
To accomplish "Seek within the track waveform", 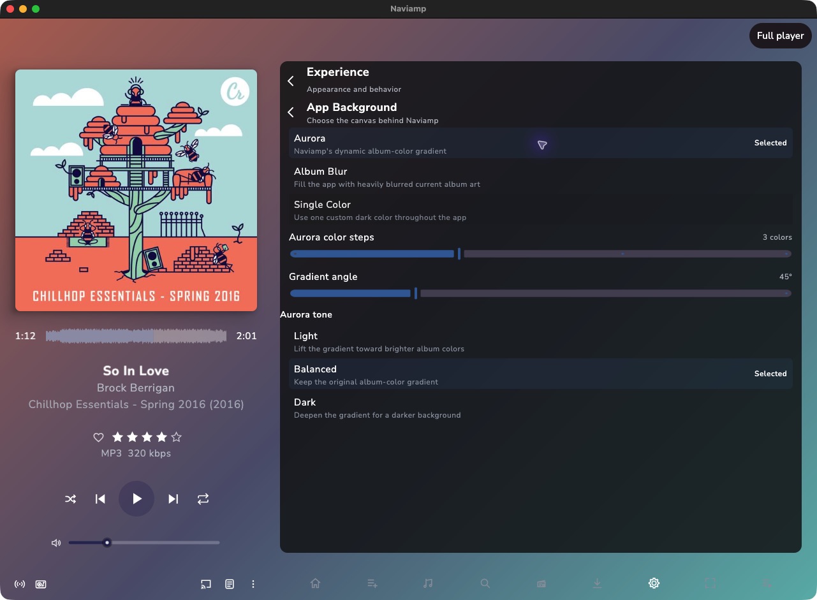I will (x=136, y=336).
